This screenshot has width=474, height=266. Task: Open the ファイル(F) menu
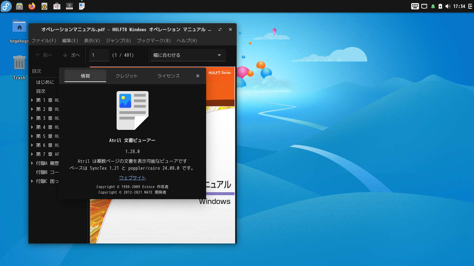(44, 41)
